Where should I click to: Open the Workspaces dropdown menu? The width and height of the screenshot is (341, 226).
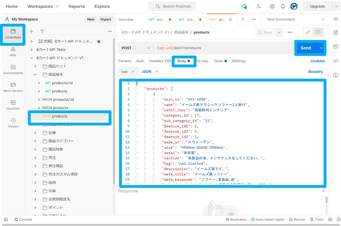pos(43,6)
